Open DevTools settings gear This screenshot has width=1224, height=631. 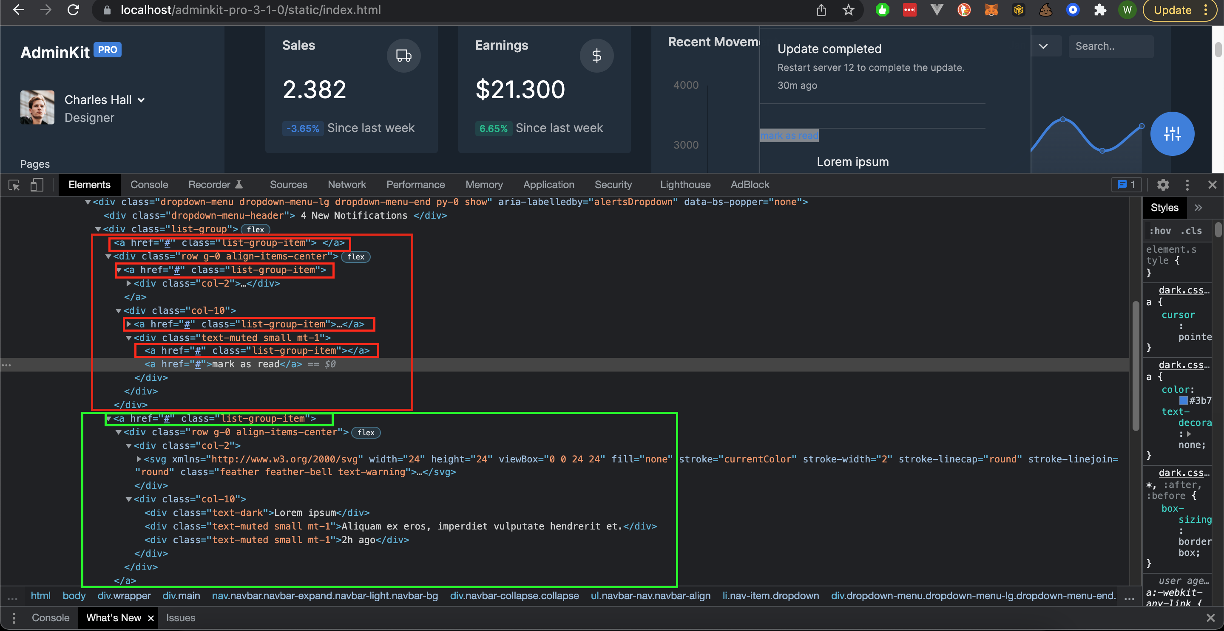1163,185
